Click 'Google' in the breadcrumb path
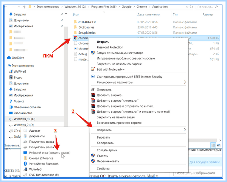The image size is (227, 182). [126, 7]
